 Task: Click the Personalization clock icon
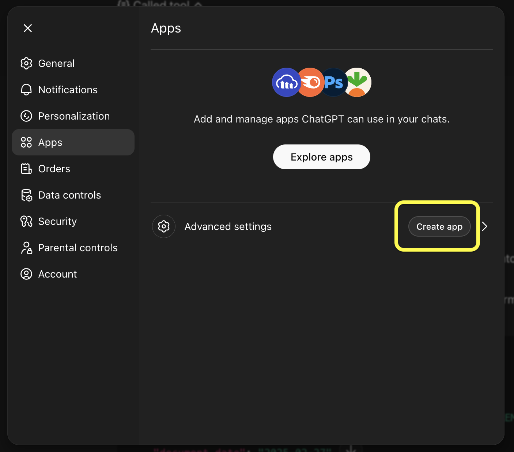26,116
